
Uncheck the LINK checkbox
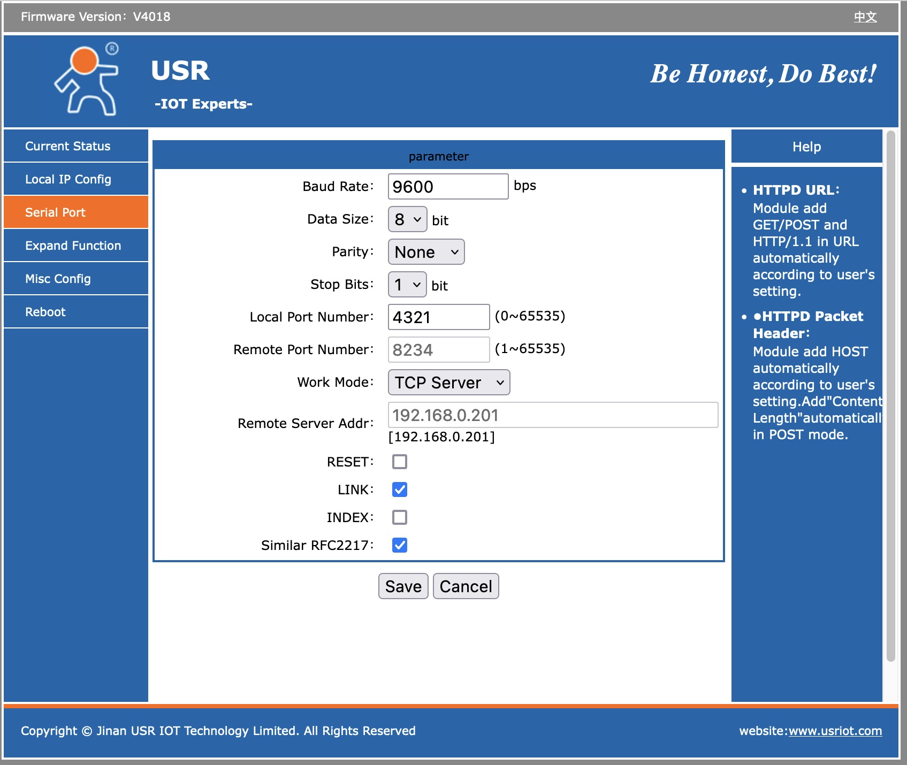(x=399, y=489)
